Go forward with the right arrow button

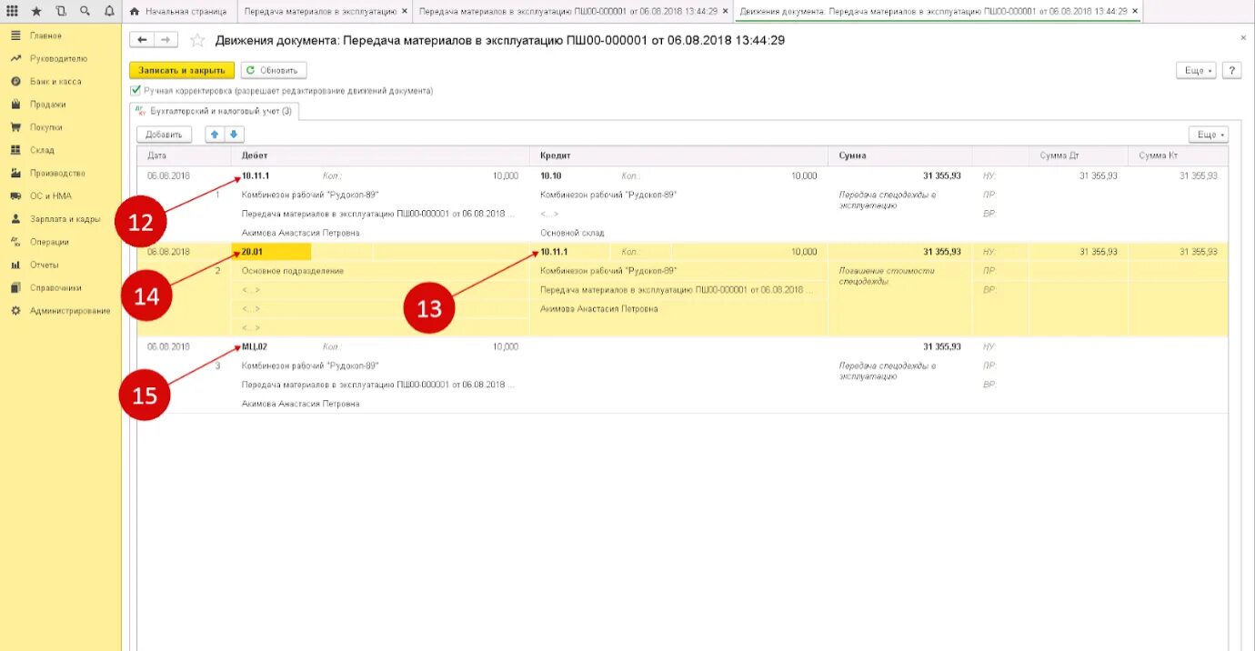(x=166, y=40)
